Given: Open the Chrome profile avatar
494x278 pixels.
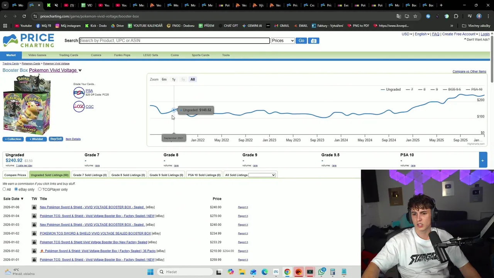Looking at the screenshot, I should (479, 16).
